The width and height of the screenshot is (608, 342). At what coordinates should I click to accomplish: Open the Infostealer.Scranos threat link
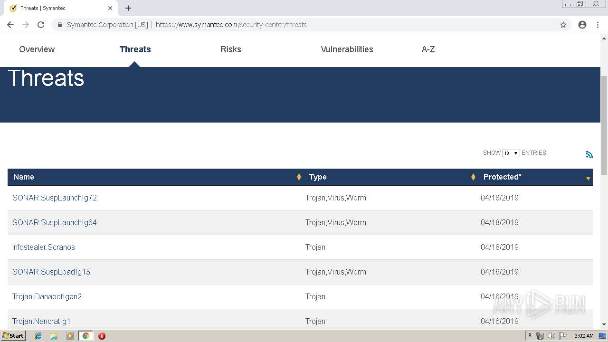[x=44, y=247]
